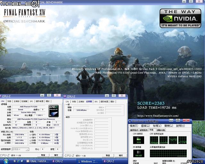Click the 240.0 MHz bus speed field

point(19,140)
